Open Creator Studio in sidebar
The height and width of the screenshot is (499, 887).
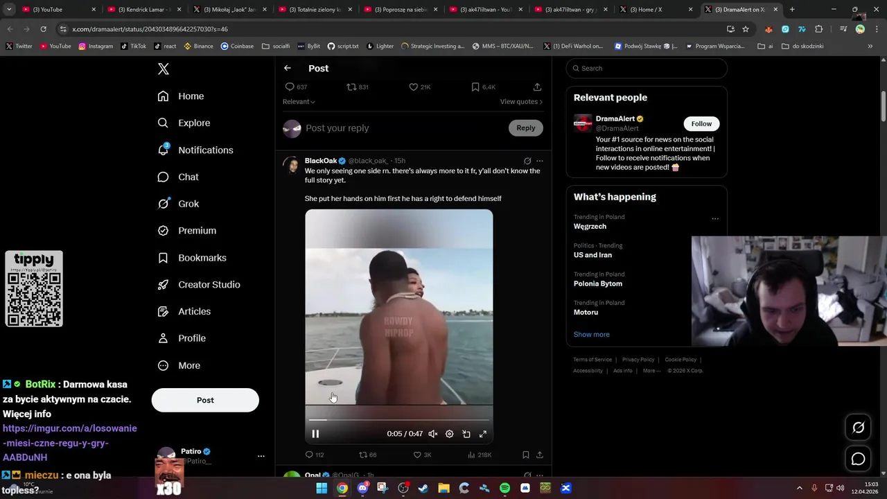[199, 284]
